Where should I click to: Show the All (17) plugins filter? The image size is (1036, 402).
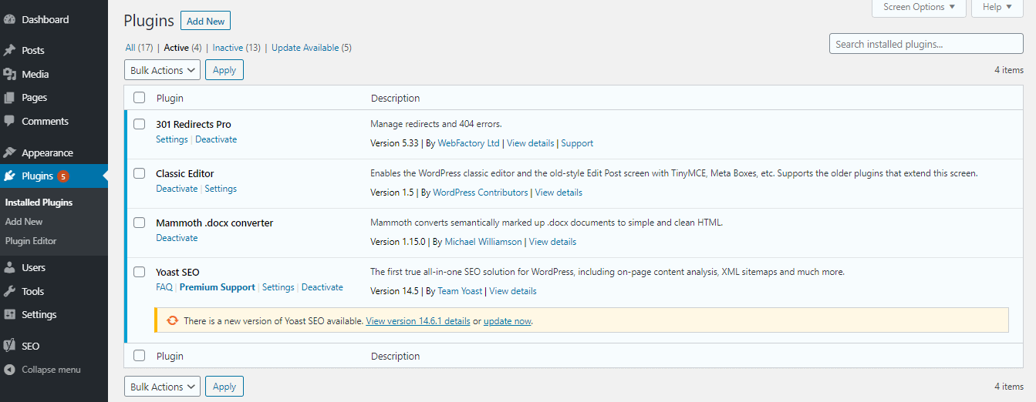(x=140, y=48)
